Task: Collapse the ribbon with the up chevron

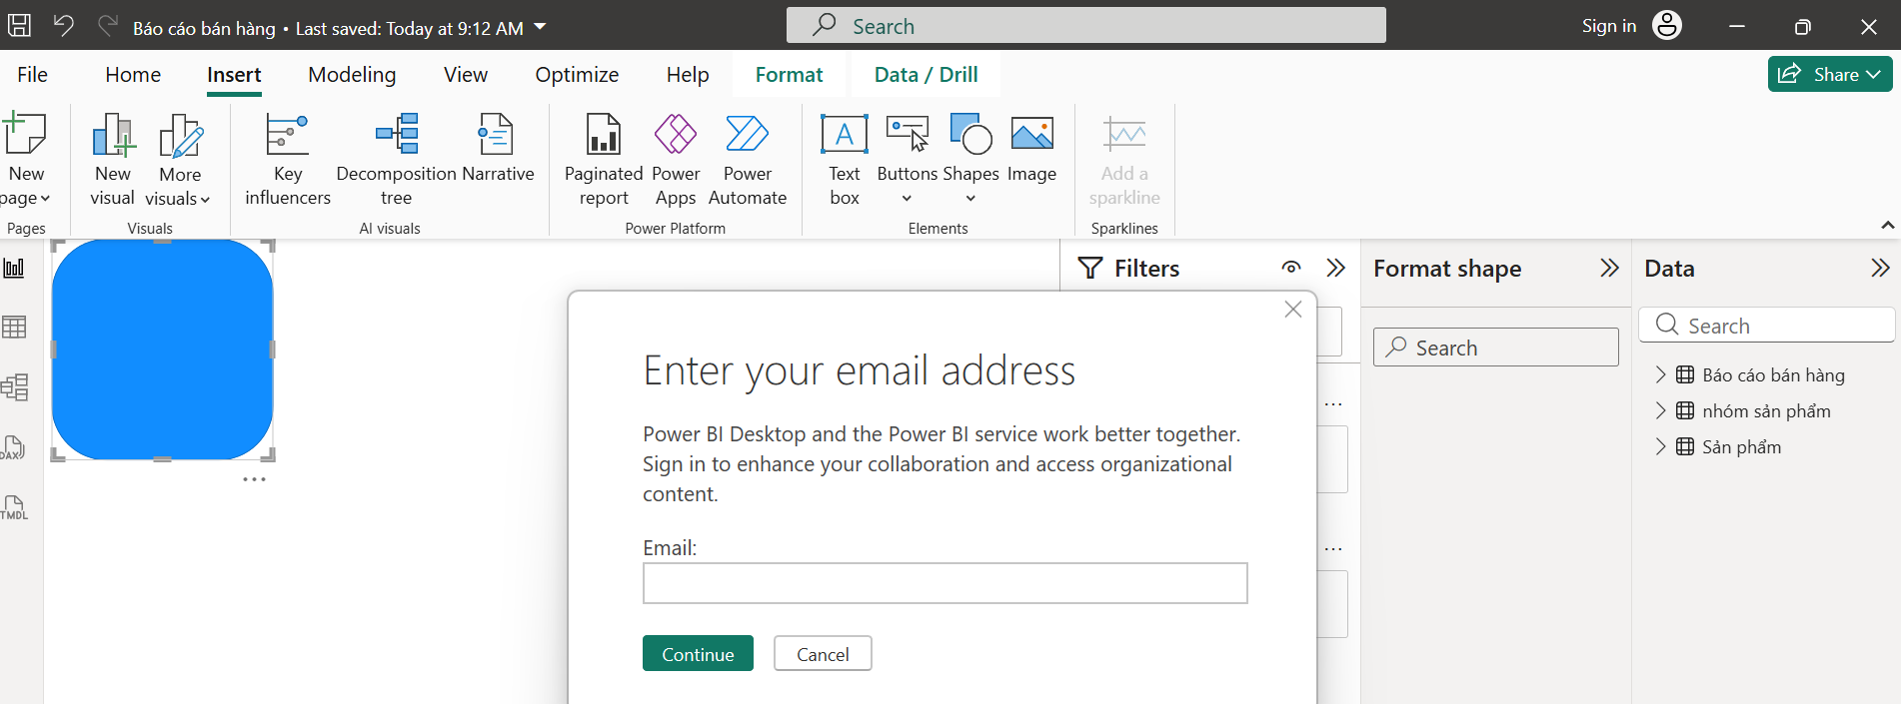Action: pyautogui.click(x=1887, y=226)
